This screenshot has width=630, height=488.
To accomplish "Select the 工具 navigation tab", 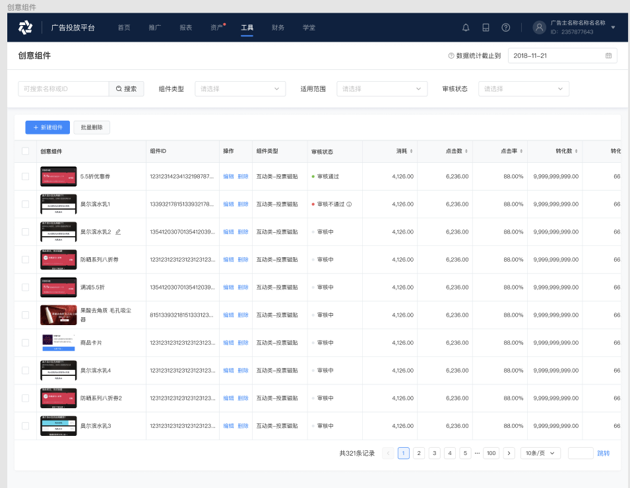I will point(247,27).
